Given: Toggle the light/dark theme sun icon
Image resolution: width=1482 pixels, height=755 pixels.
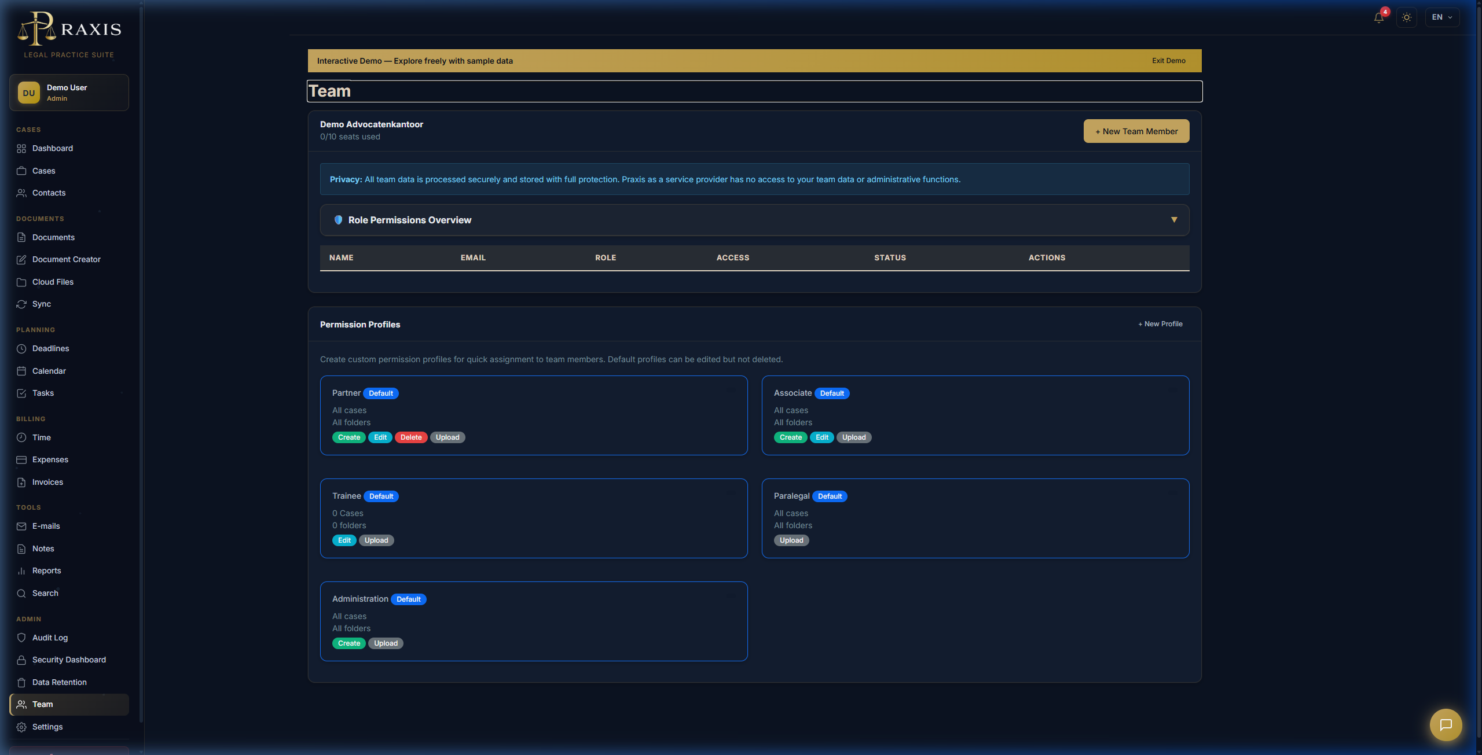Looking at the screenshot, I should (1407, 17).
